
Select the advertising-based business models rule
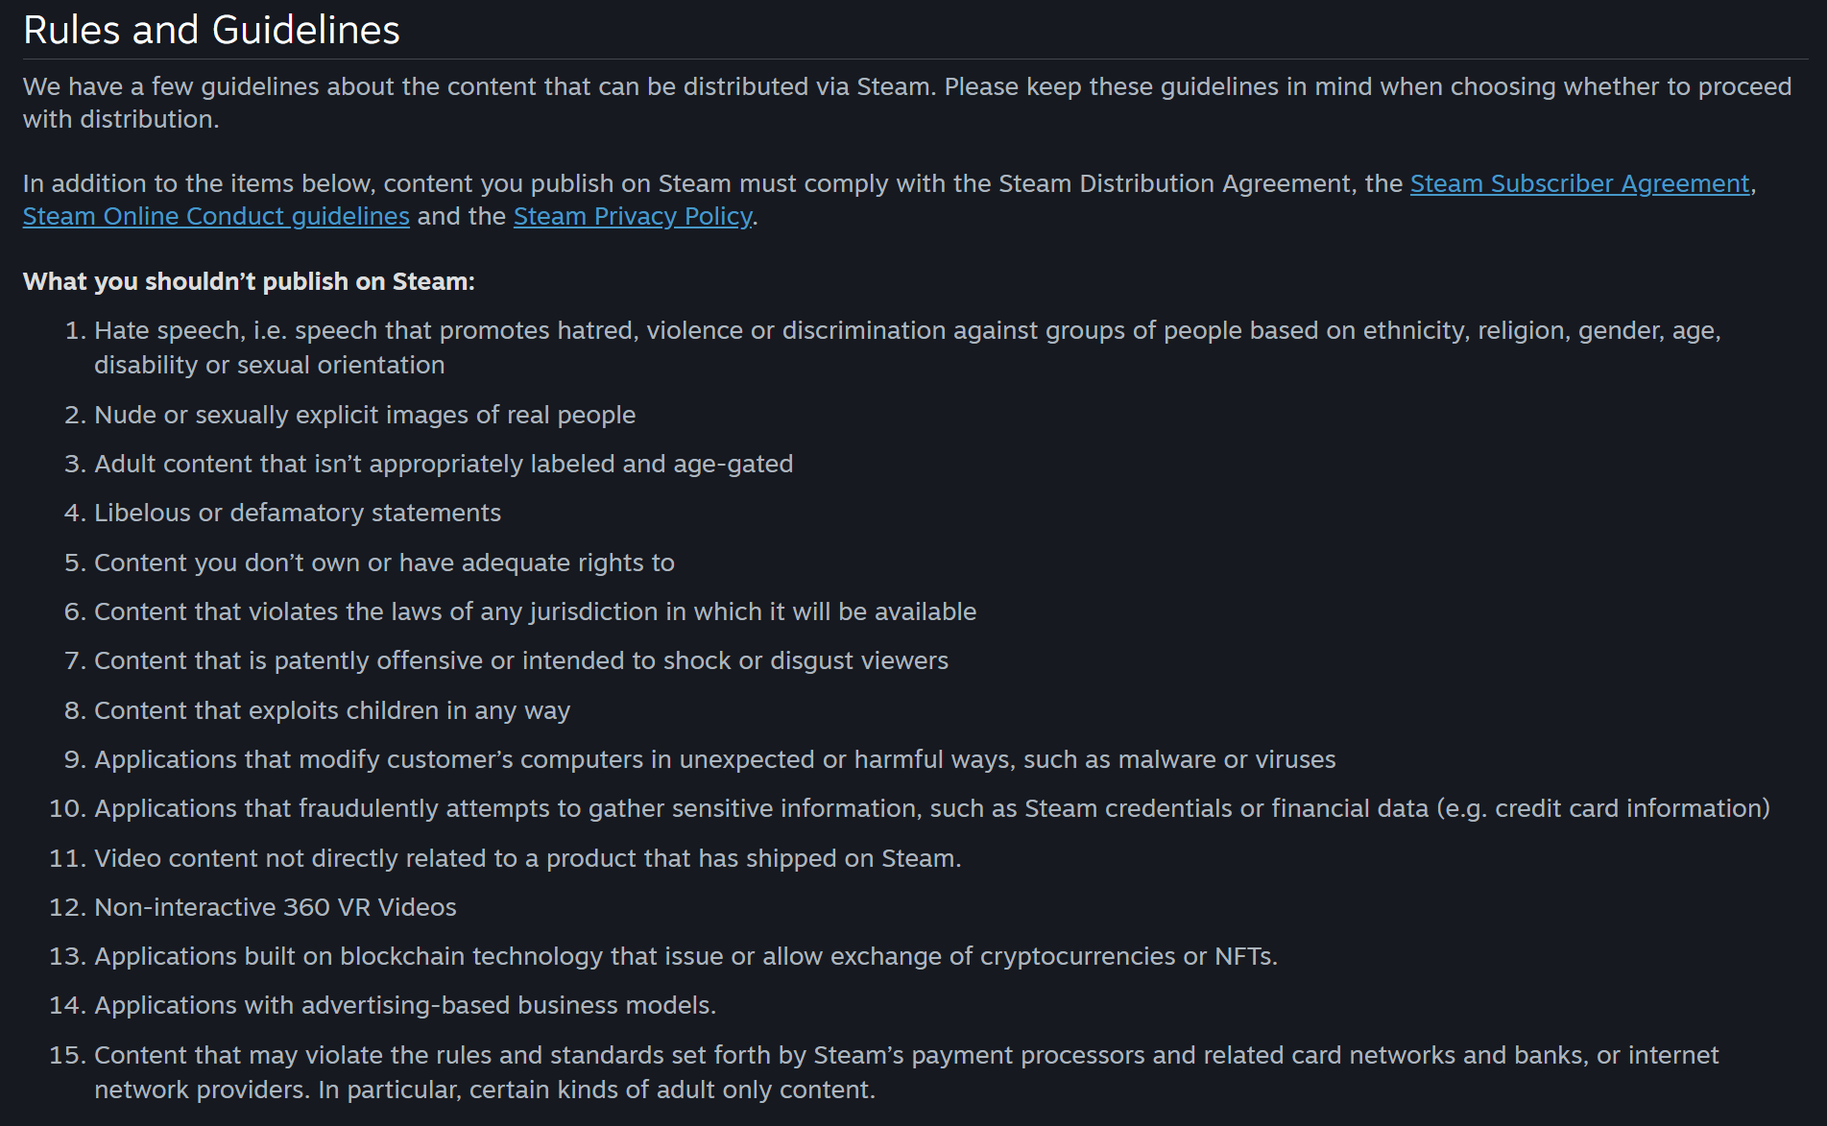(x=405, y=1005)
